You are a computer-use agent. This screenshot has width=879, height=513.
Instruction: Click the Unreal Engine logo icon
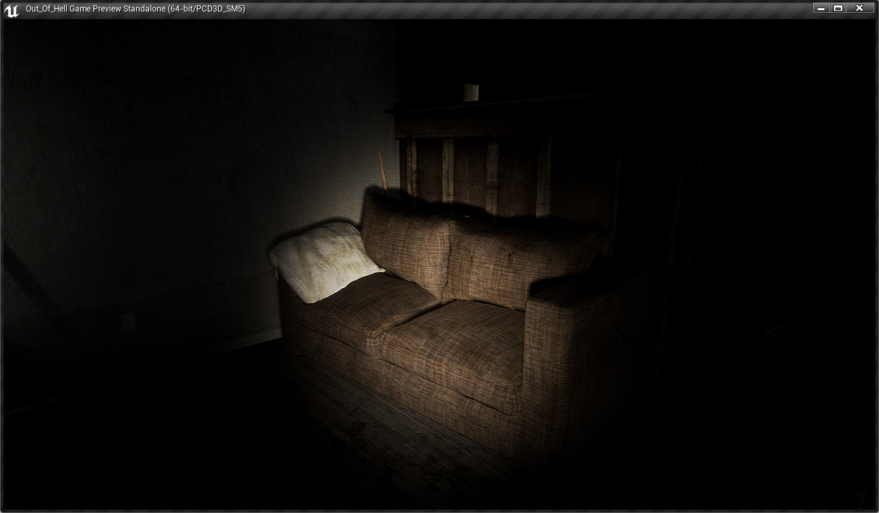pos(12,10)
